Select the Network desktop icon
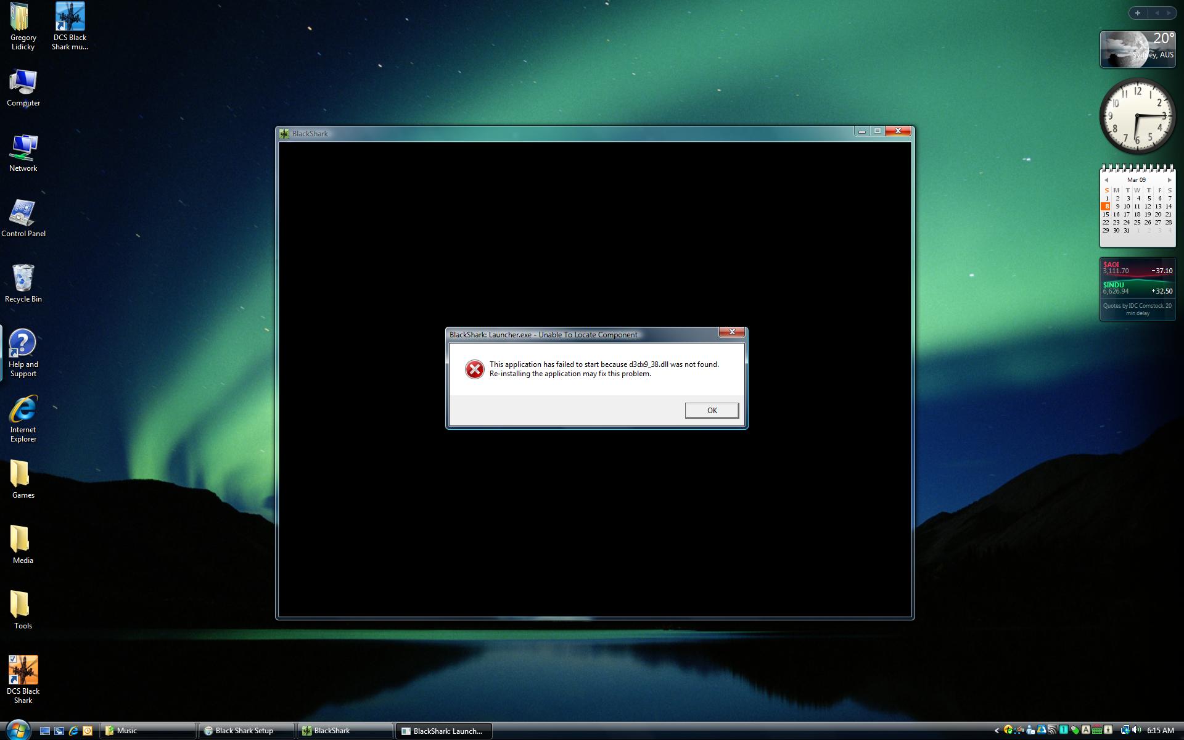 [x=23, y=154]
